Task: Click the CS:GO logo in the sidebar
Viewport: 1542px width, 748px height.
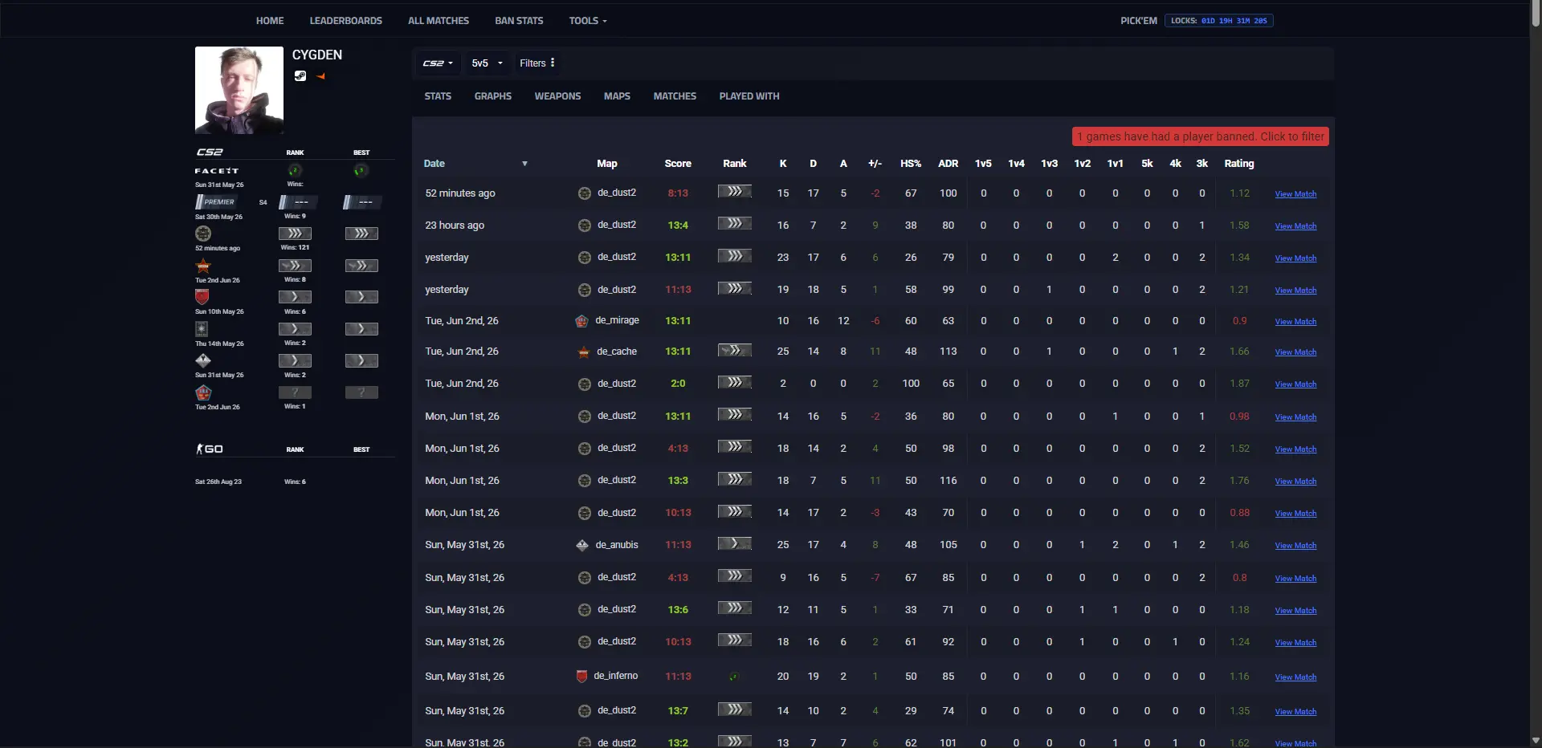Action: [210, 449]
